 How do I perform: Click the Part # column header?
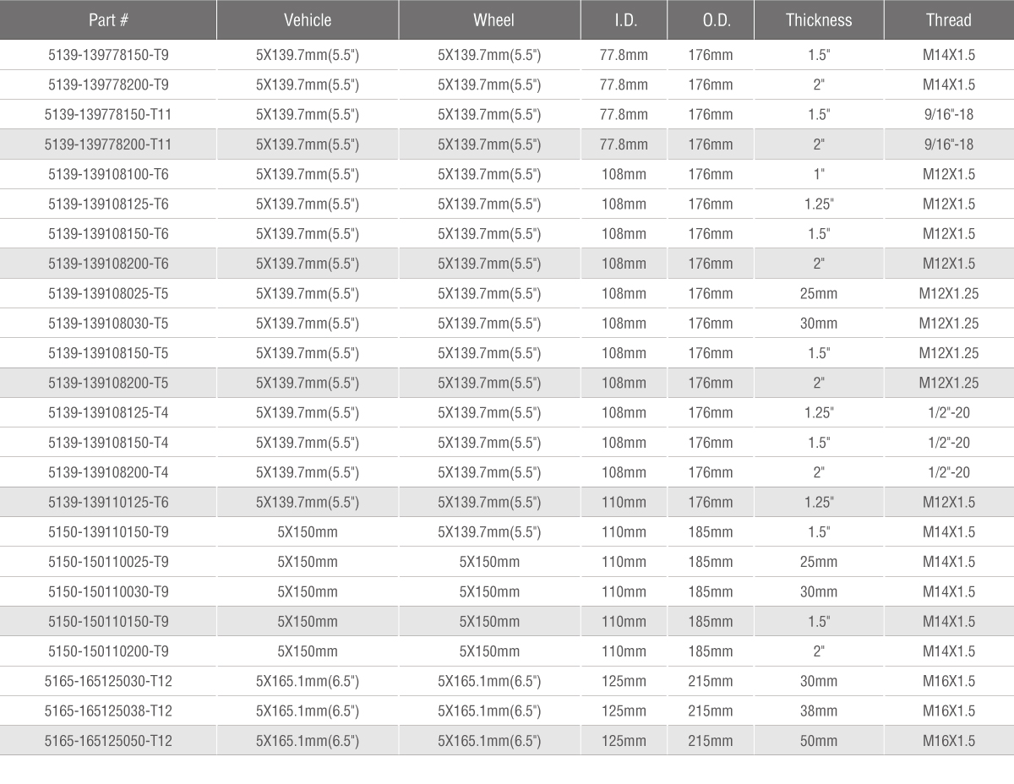(x=108, y=20)
